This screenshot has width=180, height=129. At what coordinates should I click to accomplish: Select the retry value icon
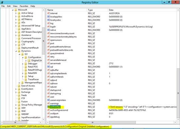click(49, 56)
